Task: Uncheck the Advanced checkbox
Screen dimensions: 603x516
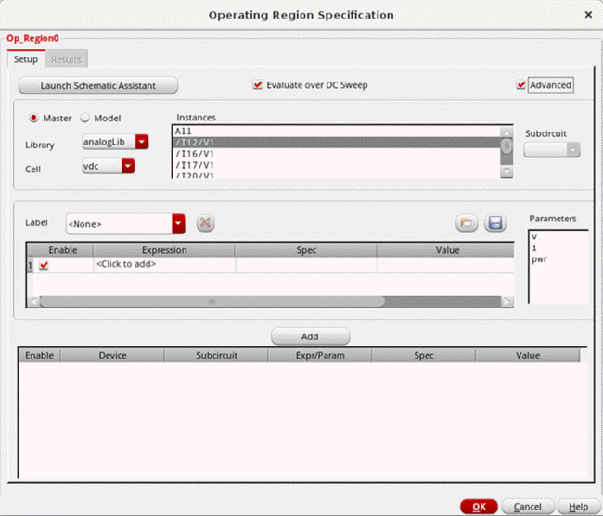Action: (x=521, y=85)
